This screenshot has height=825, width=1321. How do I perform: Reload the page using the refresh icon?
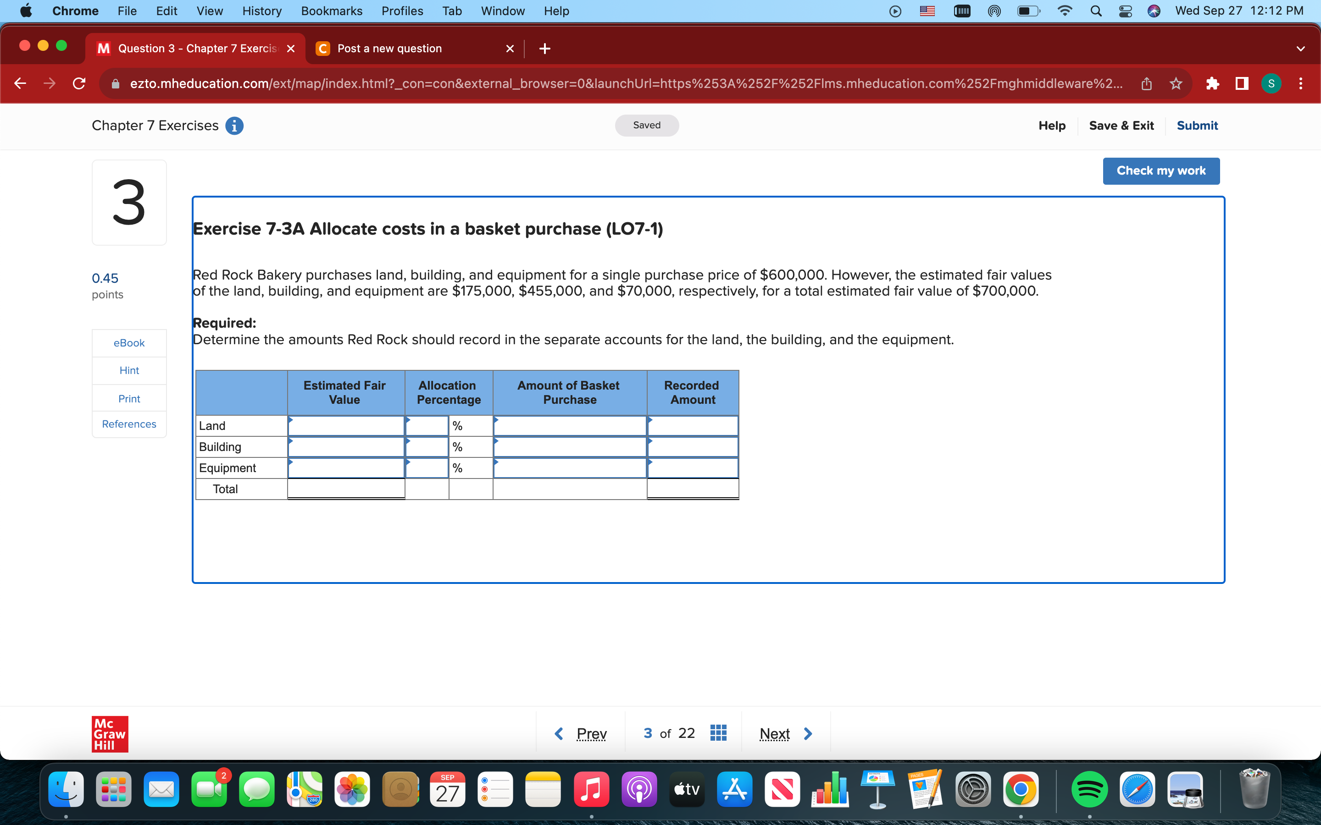tap(78, 83)
